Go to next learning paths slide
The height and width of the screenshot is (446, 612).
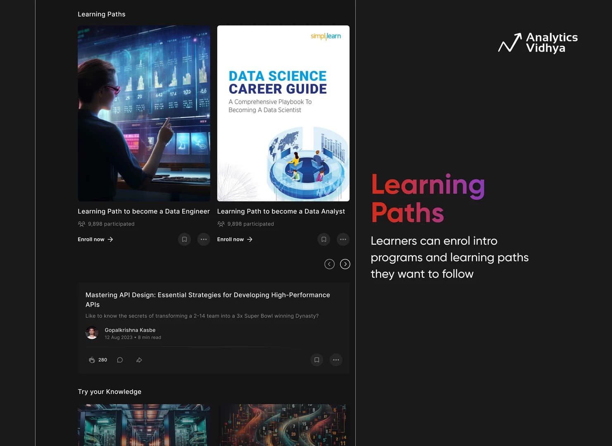click(345, 264)
